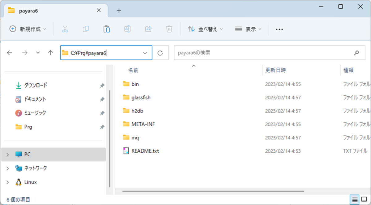Maximize the Explorer window
The width and height of the screenshot is (371, 205).
(x=340, y=6)
